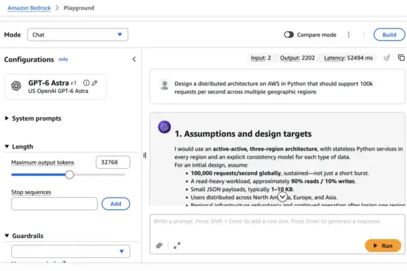
Task: Click the Maximum output tokens label
Action: (43, 163)
